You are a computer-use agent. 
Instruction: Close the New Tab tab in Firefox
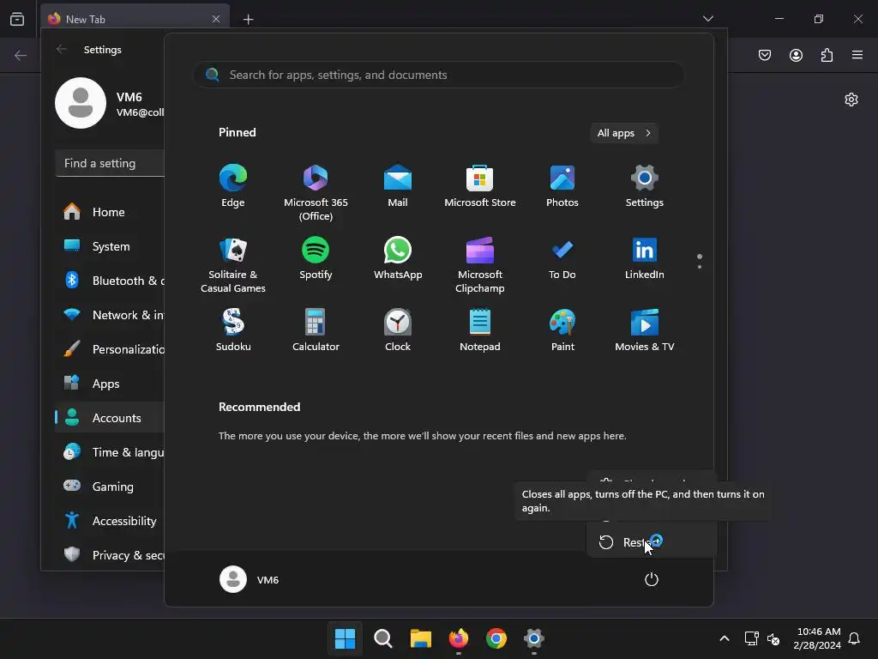tap(216, 19)
